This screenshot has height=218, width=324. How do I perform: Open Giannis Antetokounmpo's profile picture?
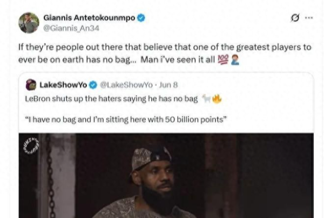click(29, 23)
